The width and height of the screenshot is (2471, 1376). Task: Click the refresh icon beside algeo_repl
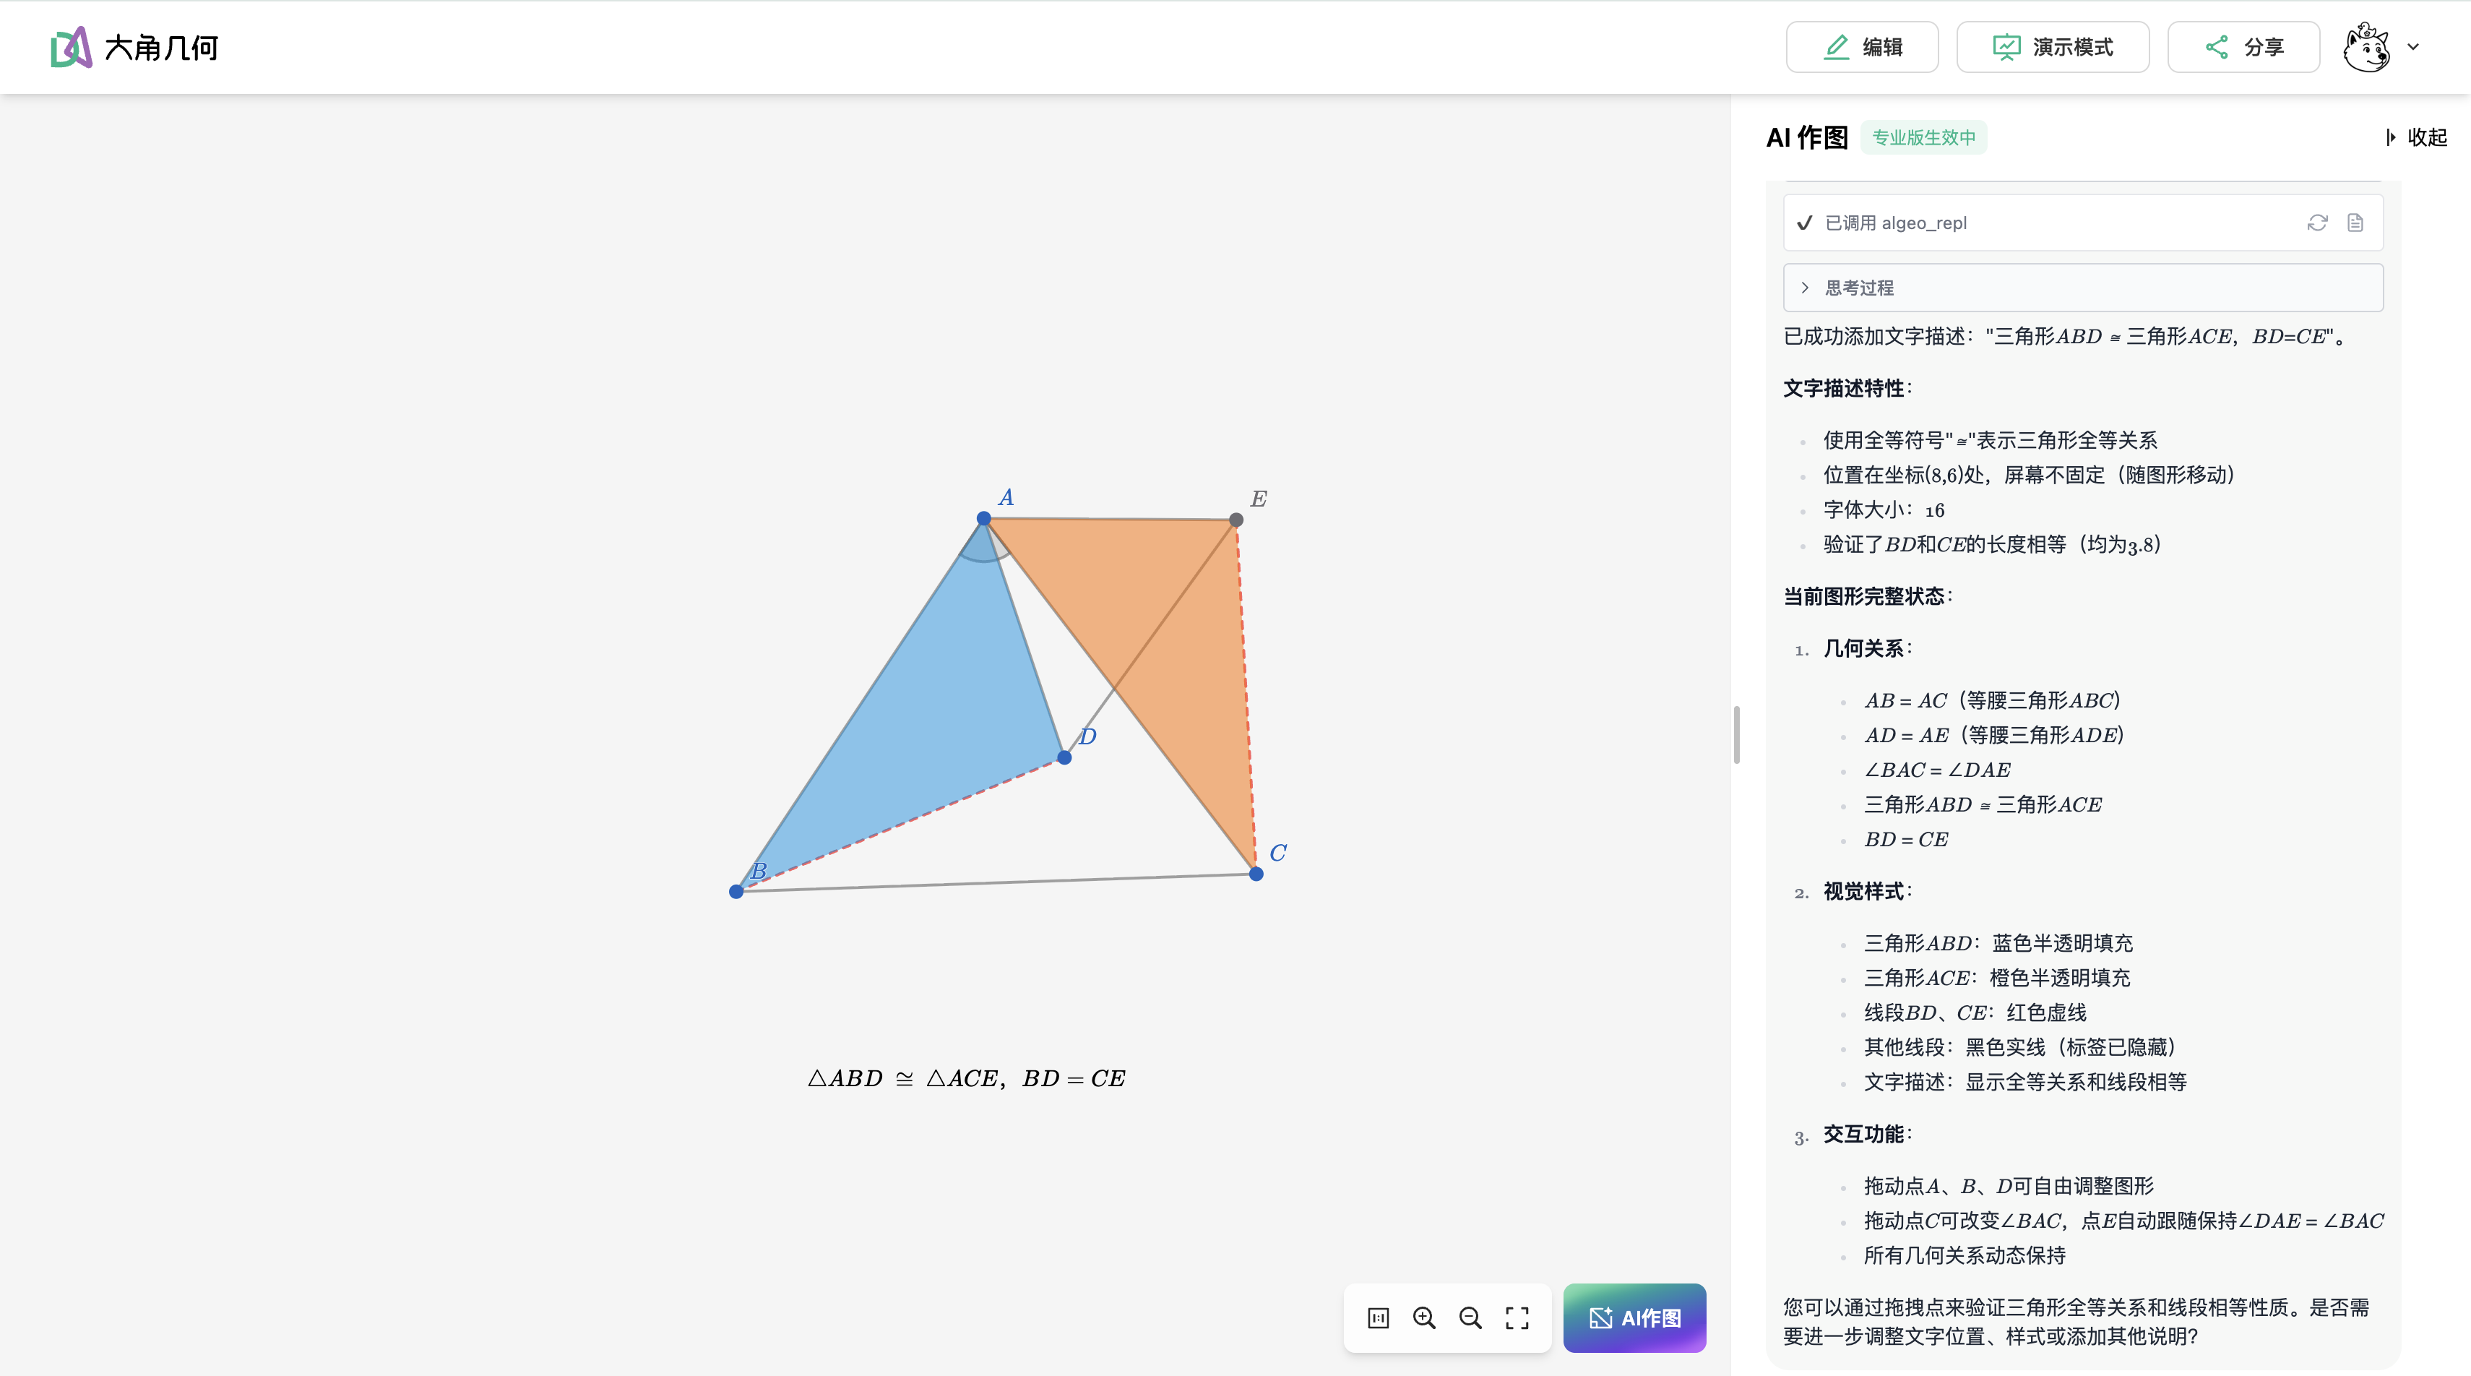pos(2318,223)
